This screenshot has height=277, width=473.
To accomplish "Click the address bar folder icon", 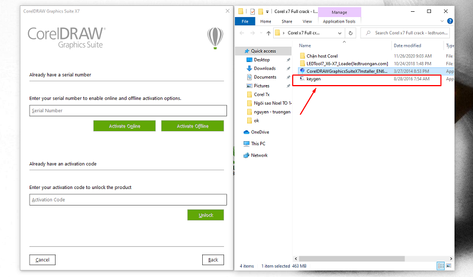I will point(278,32).
